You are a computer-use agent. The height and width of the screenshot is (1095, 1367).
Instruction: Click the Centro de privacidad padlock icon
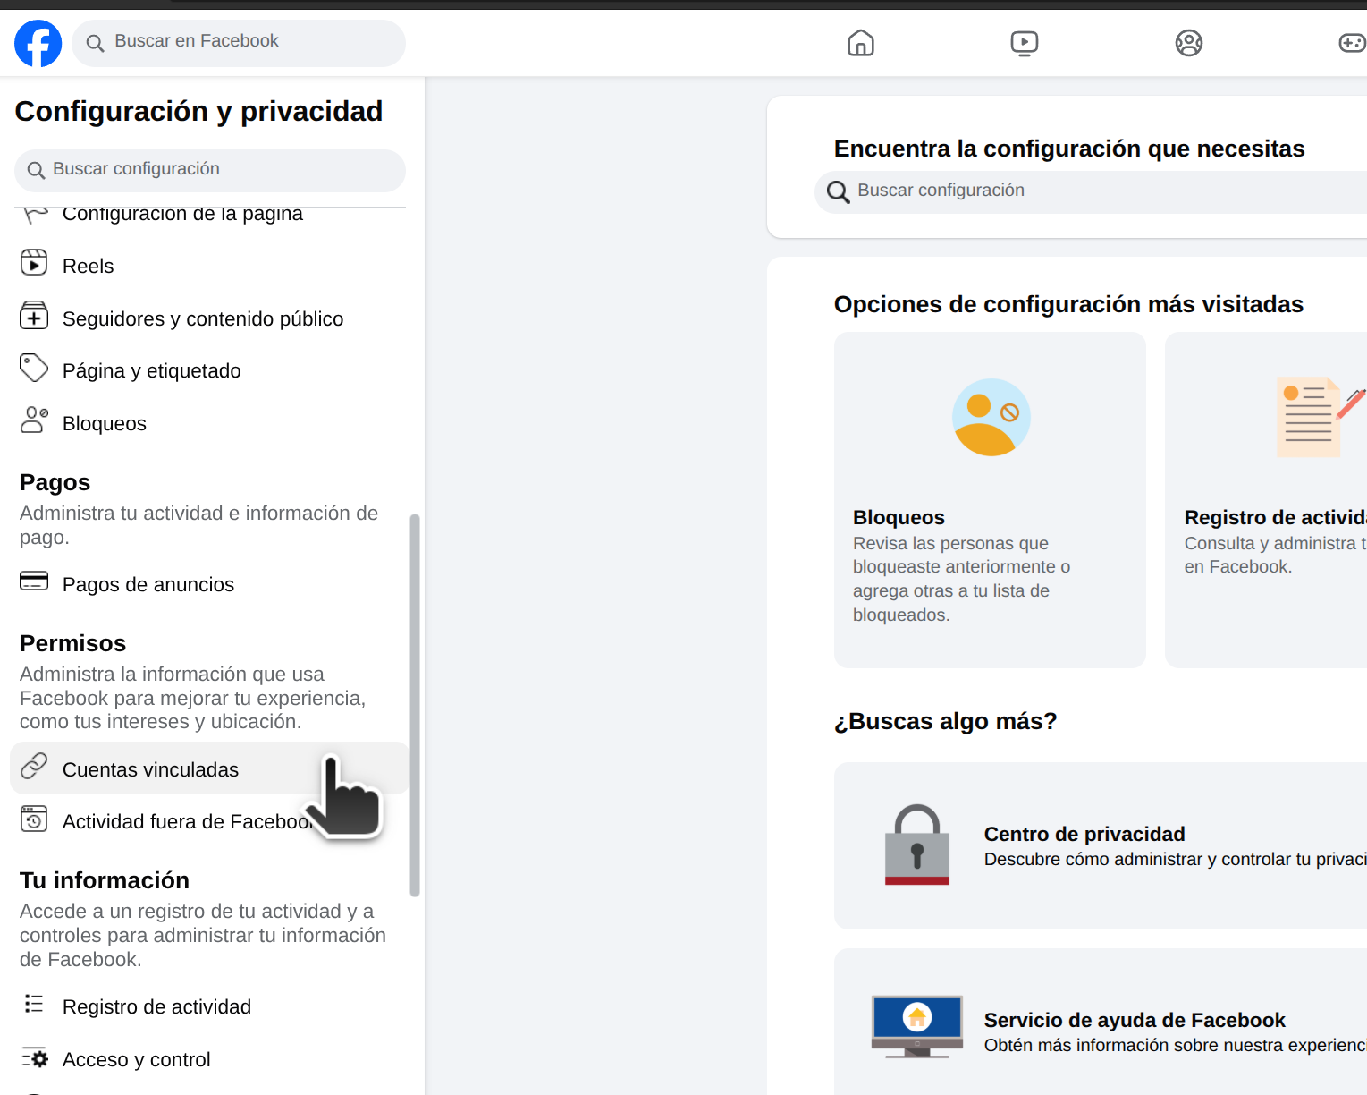(x=917, y=845)
